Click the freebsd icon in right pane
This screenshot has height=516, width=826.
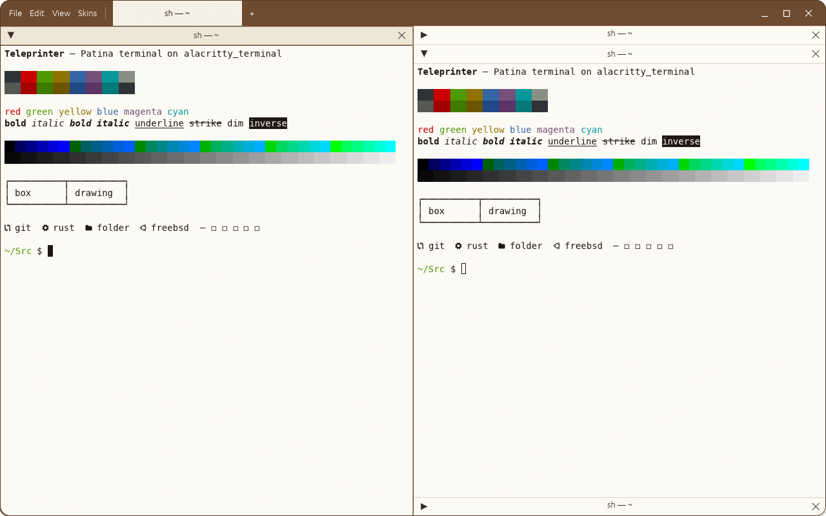557,246
